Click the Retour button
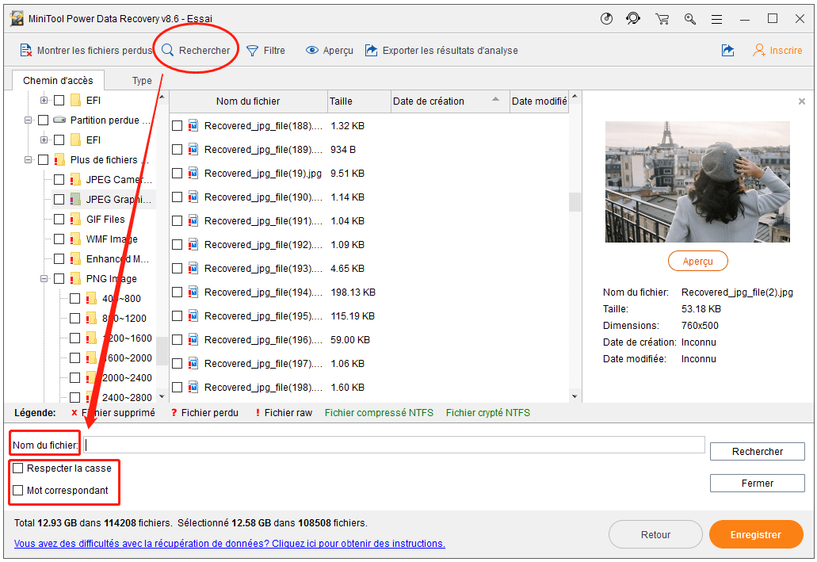Viewport: 817px width, 562px height. point(655,534)
